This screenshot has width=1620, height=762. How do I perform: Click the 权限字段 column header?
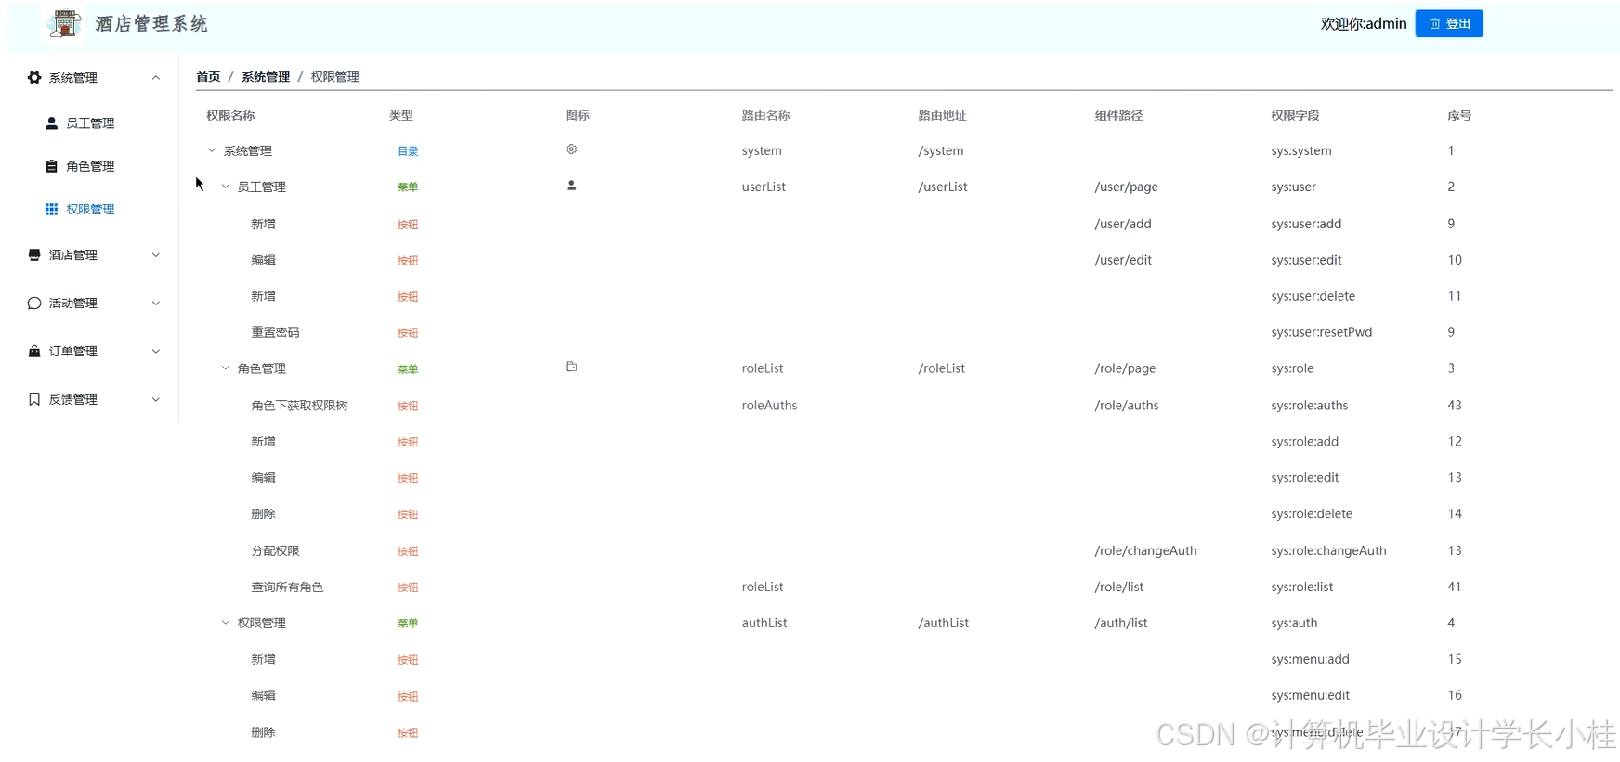click(1295, 116)
